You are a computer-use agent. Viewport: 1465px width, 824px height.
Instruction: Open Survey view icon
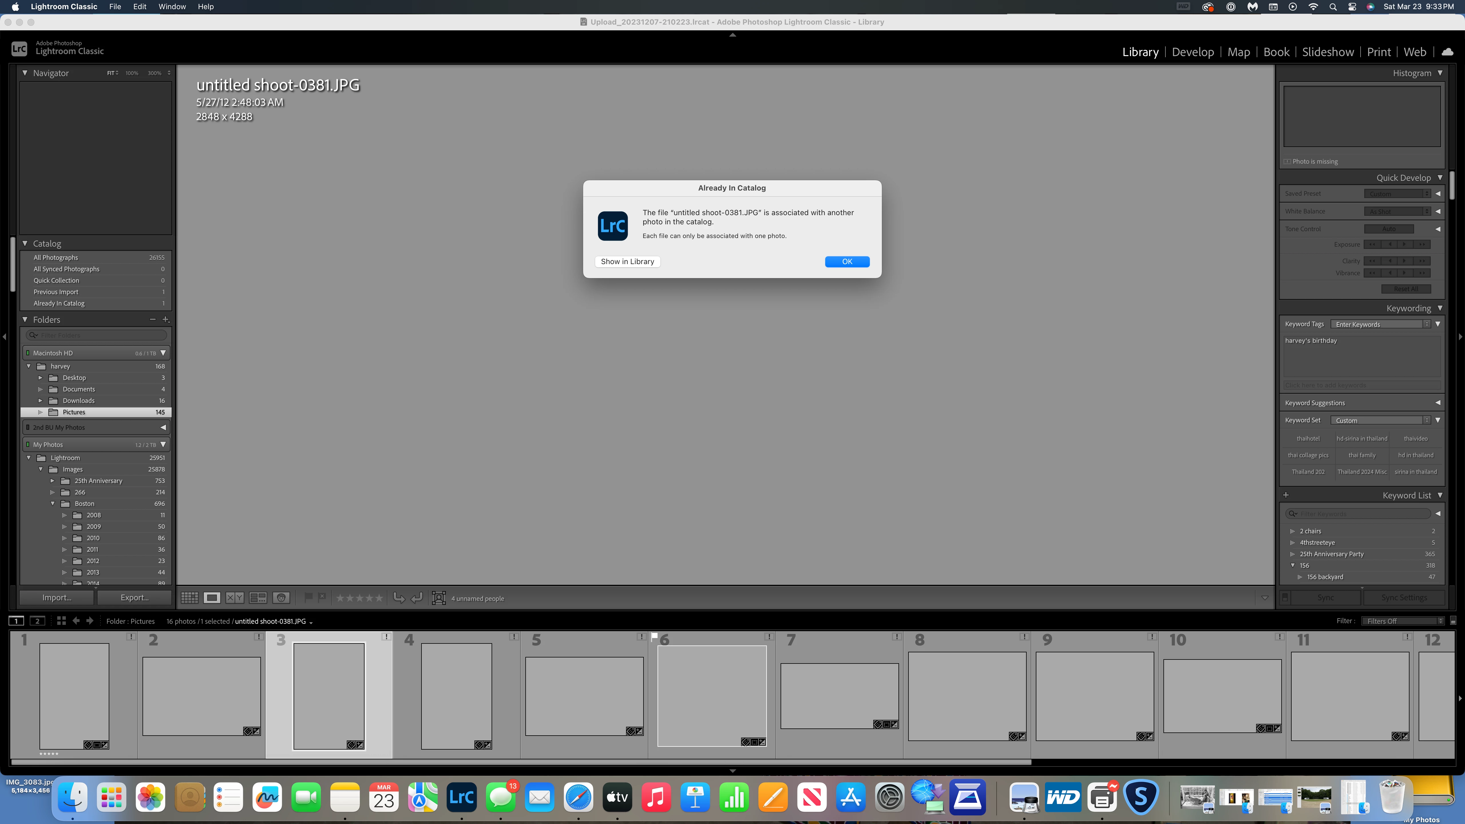pyautogui.click(x=258, y=598)
